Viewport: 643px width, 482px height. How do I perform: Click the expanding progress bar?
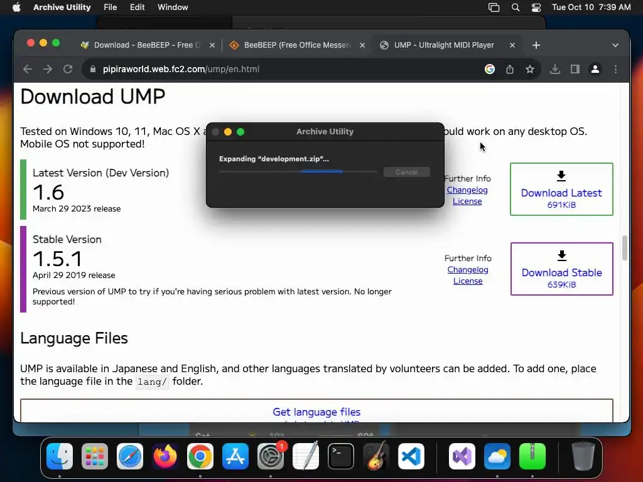[x=298, y=172]
